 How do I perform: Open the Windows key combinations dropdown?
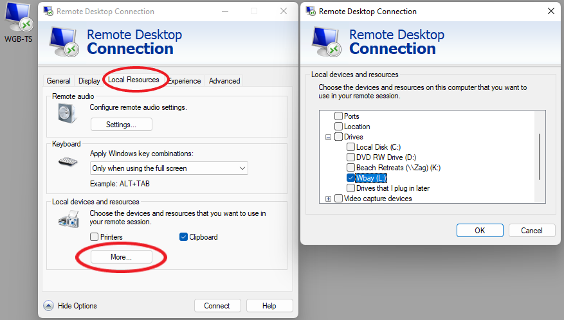point(168,168)
